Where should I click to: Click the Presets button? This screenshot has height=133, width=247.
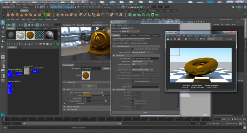(106, 69)
